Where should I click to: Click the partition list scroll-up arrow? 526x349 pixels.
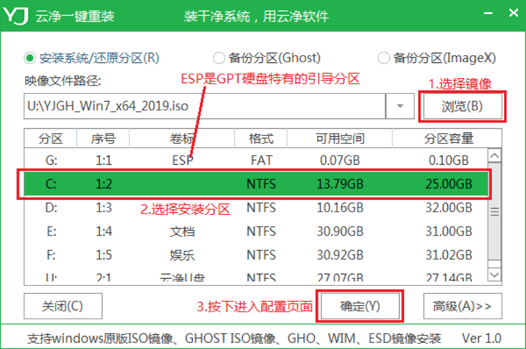pyautogui.click(x=494, y=156)
